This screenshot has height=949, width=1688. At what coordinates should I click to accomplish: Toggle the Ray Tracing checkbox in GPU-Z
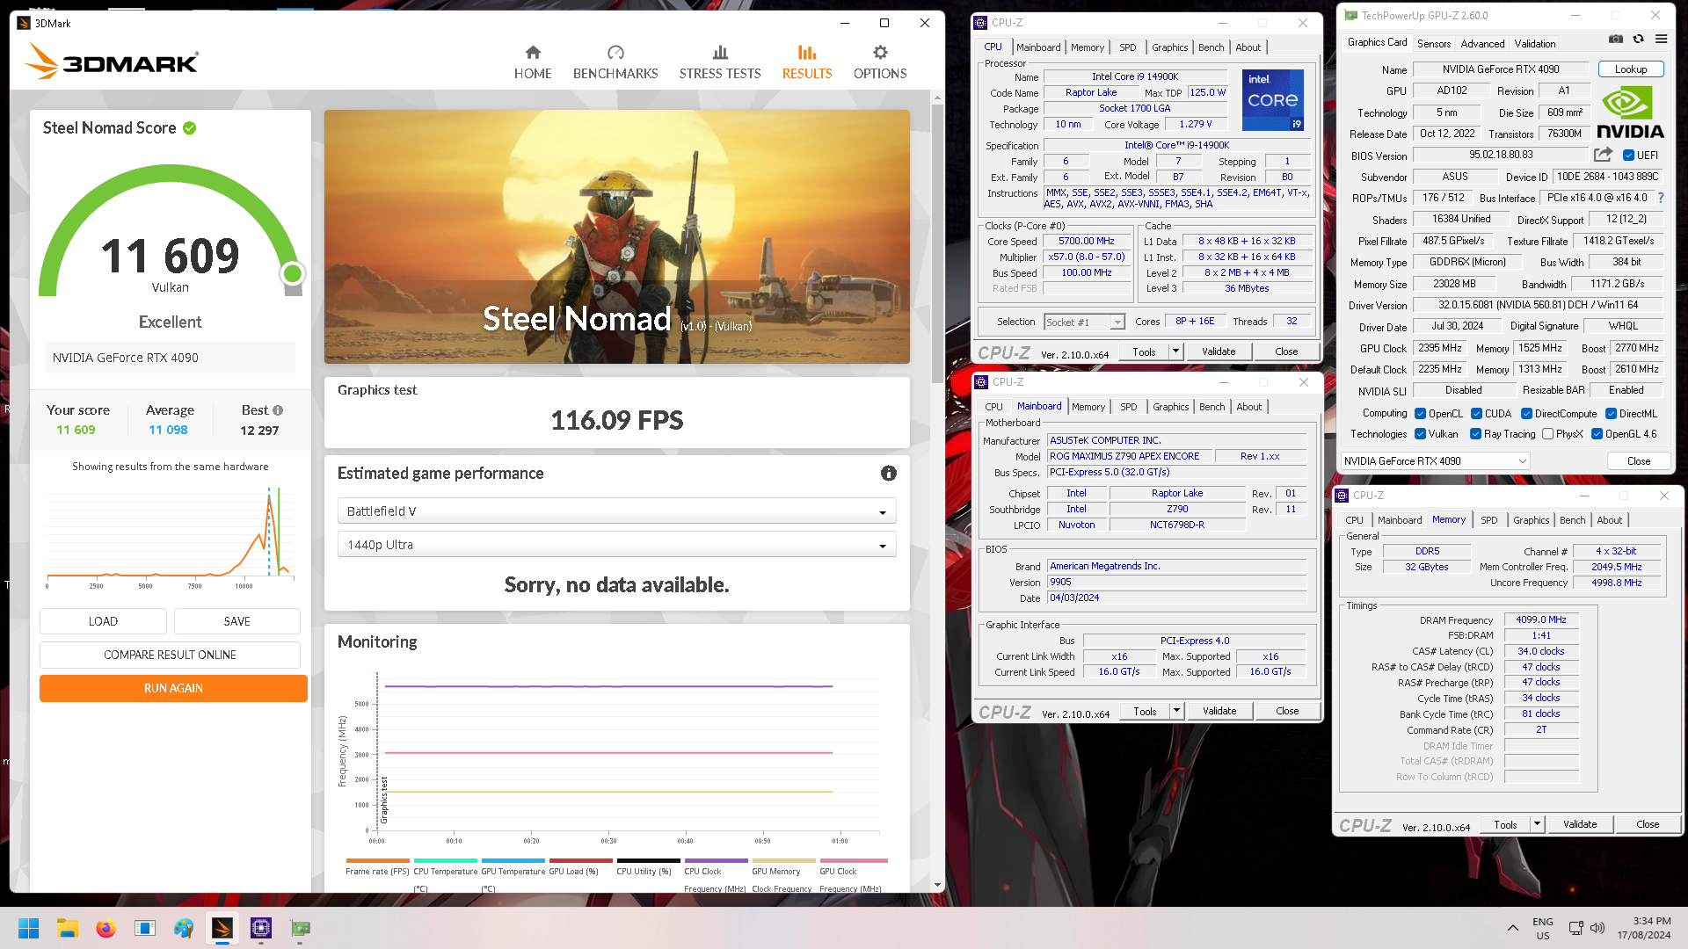click(x=1475, y=434)
